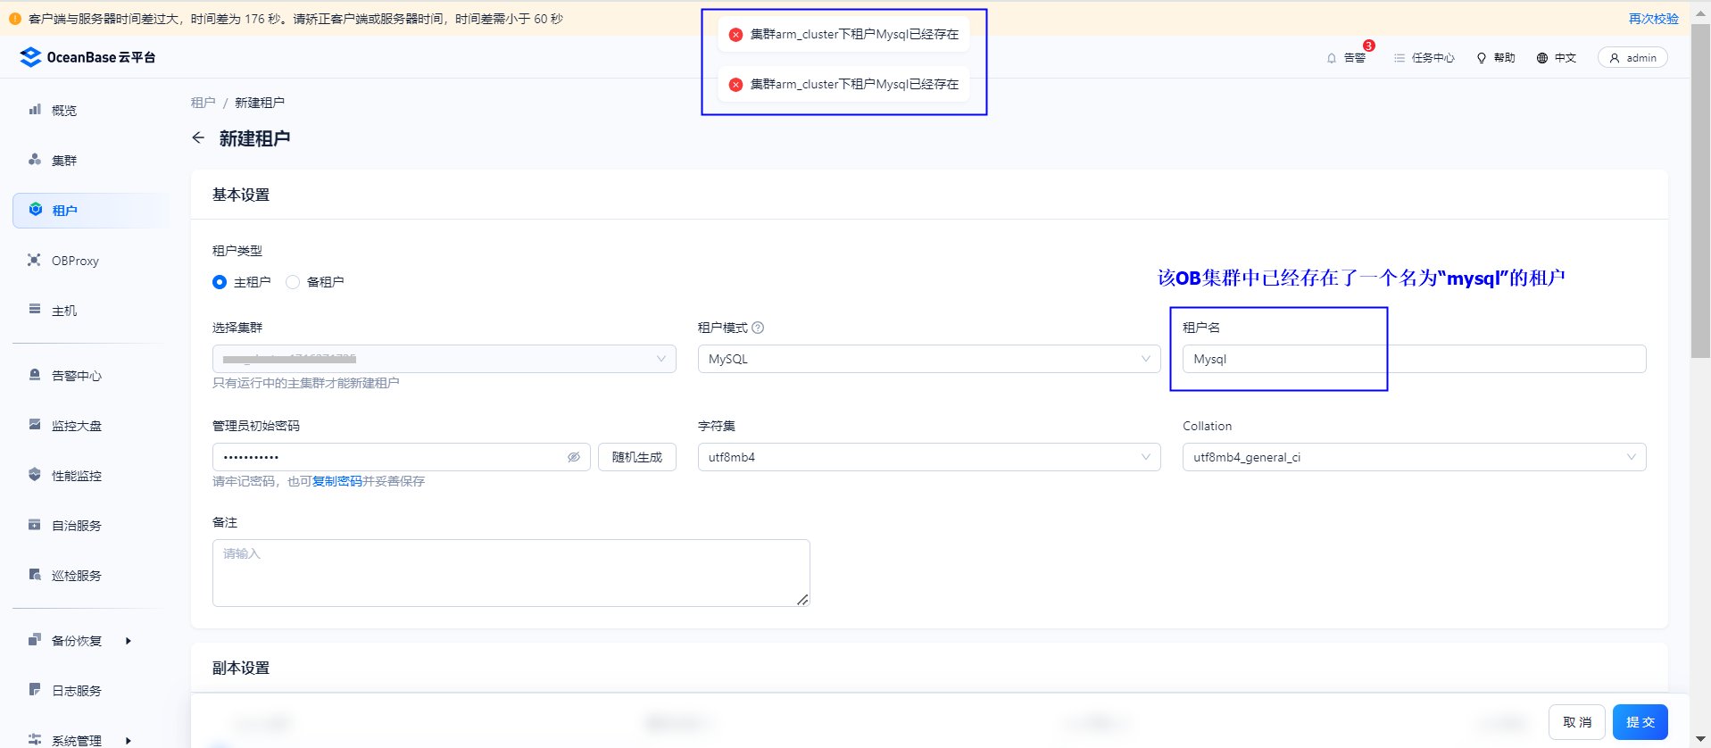Click the page vertical scrollbar thumb
Viewport: 1711px width, 748px height.
(x=1700, y=191)
